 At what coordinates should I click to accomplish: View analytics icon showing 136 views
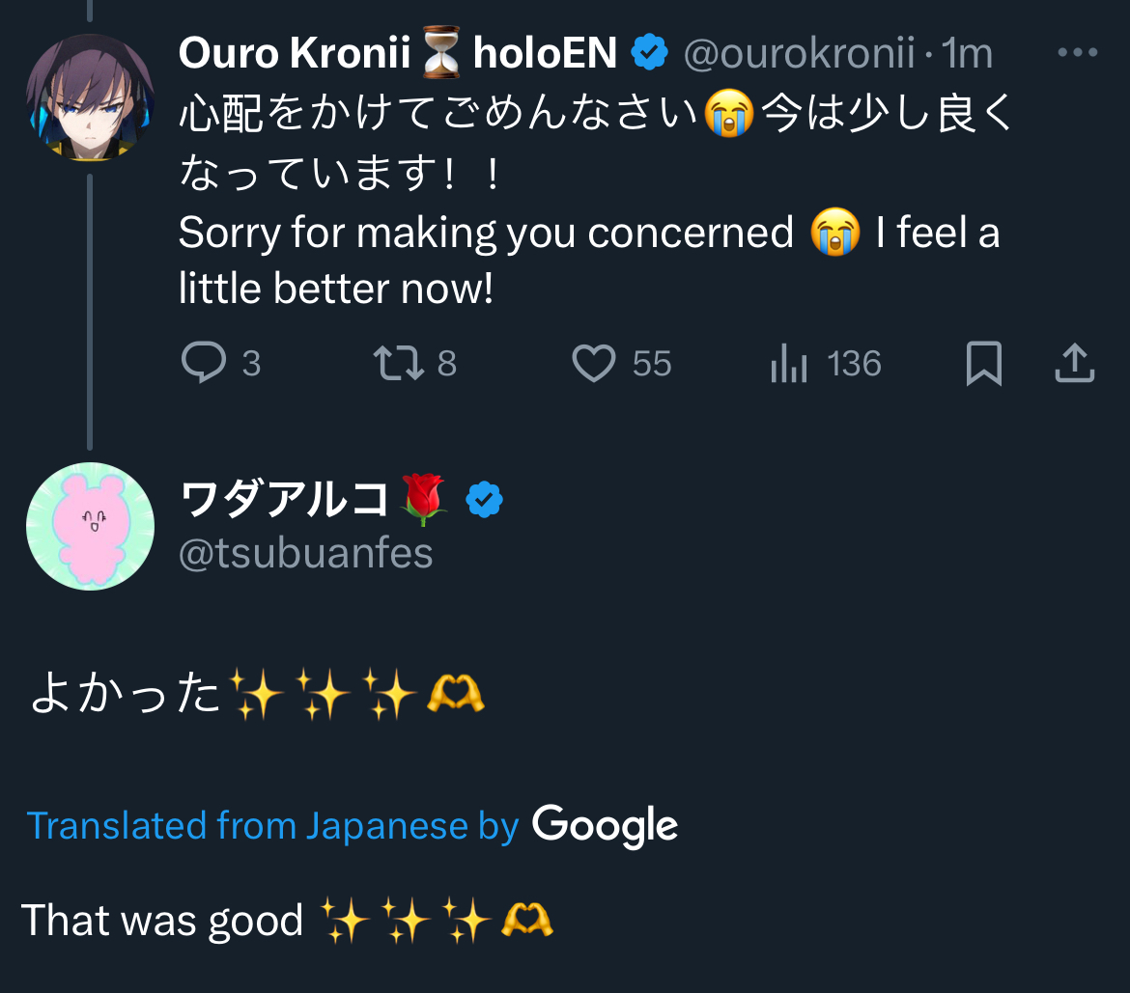[x=788, y=365]
